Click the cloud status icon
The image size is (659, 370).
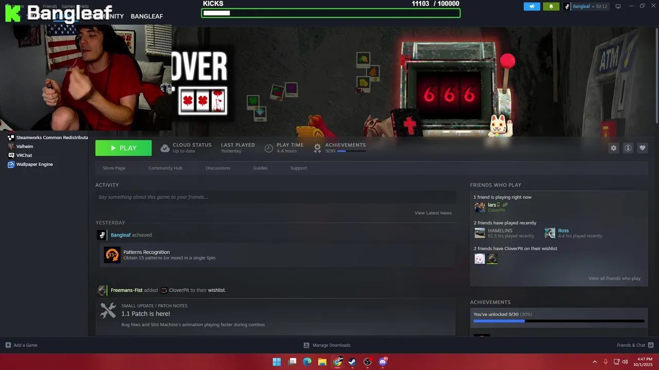coord(165,148)
